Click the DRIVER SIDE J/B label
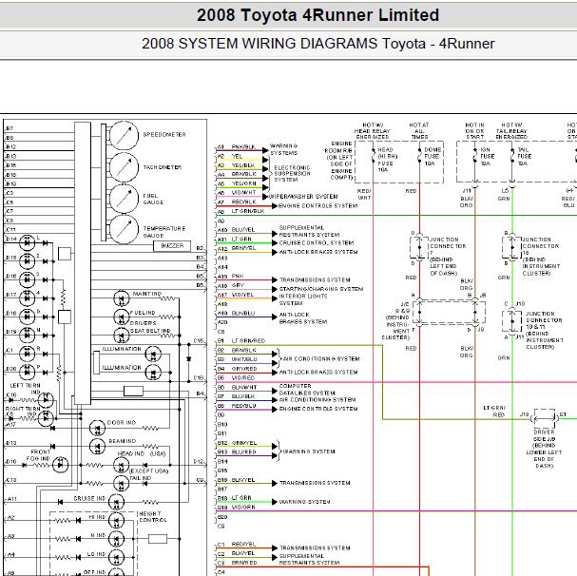Image resolution: width=577 pixels, height=576 pixels. click(544, 449)
